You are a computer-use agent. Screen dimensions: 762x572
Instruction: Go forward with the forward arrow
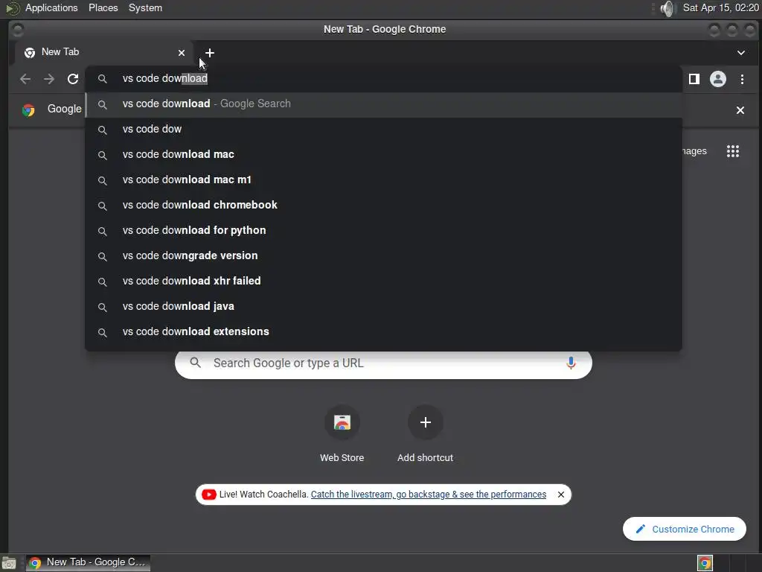(49, 79)
